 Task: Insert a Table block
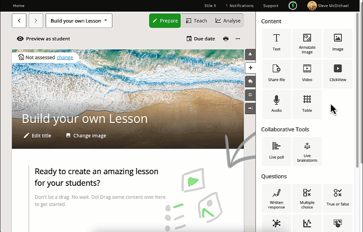(307, 105)
